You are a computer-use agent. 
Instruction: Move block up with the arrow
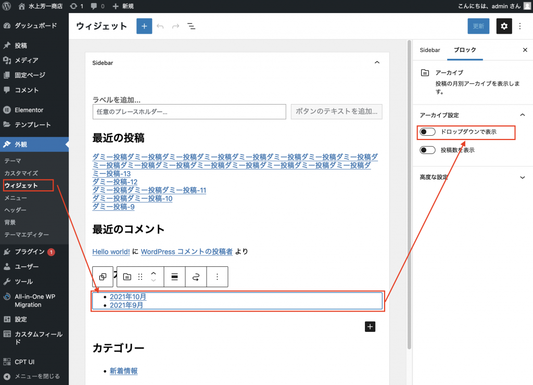153,273
